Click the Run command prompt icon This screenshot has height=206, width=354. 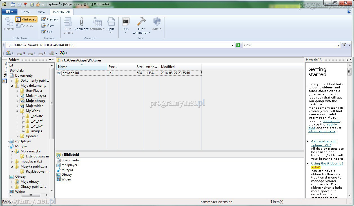(126, 22)
